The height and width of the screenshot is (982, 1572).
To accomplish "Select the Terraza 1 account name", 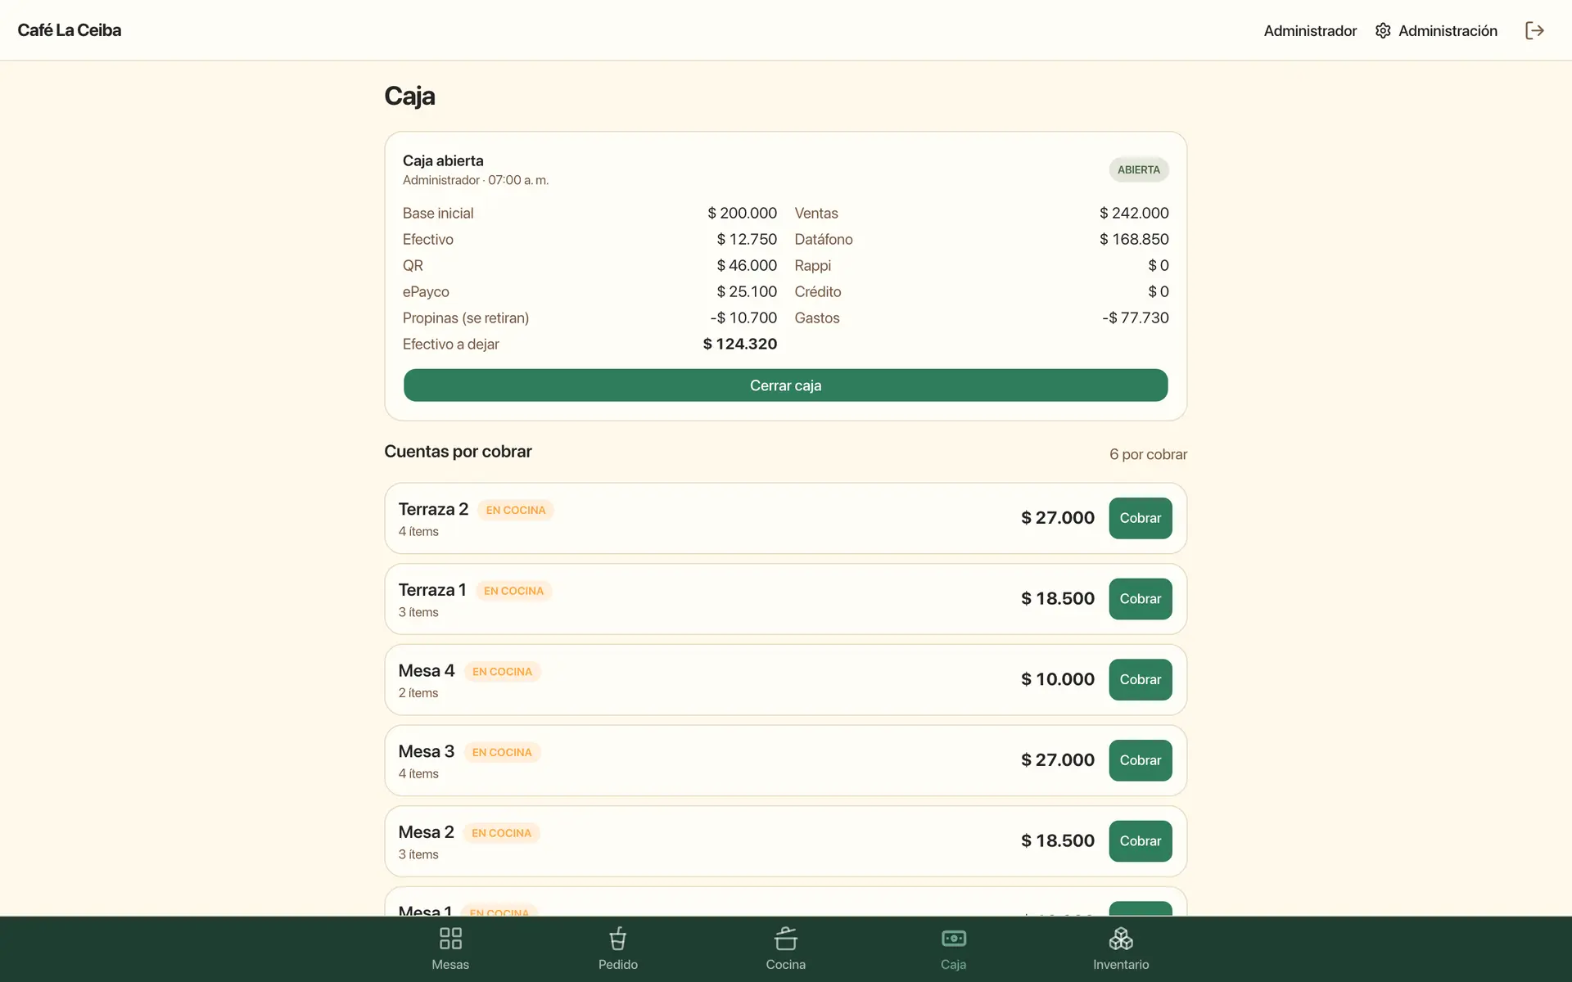I will point(432,590).
